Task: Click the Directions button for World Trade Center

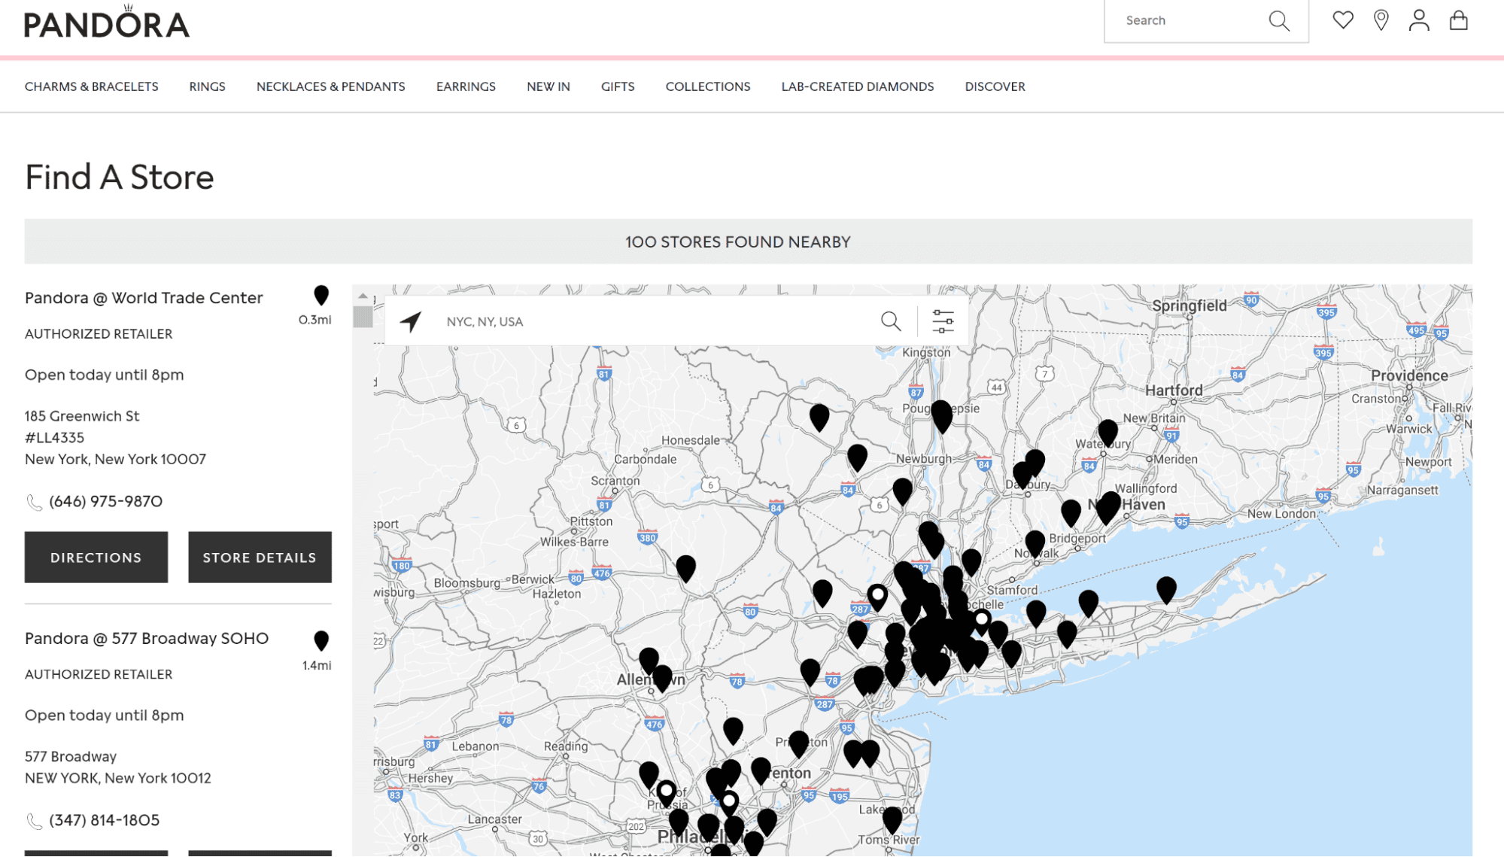Action: 96,558
